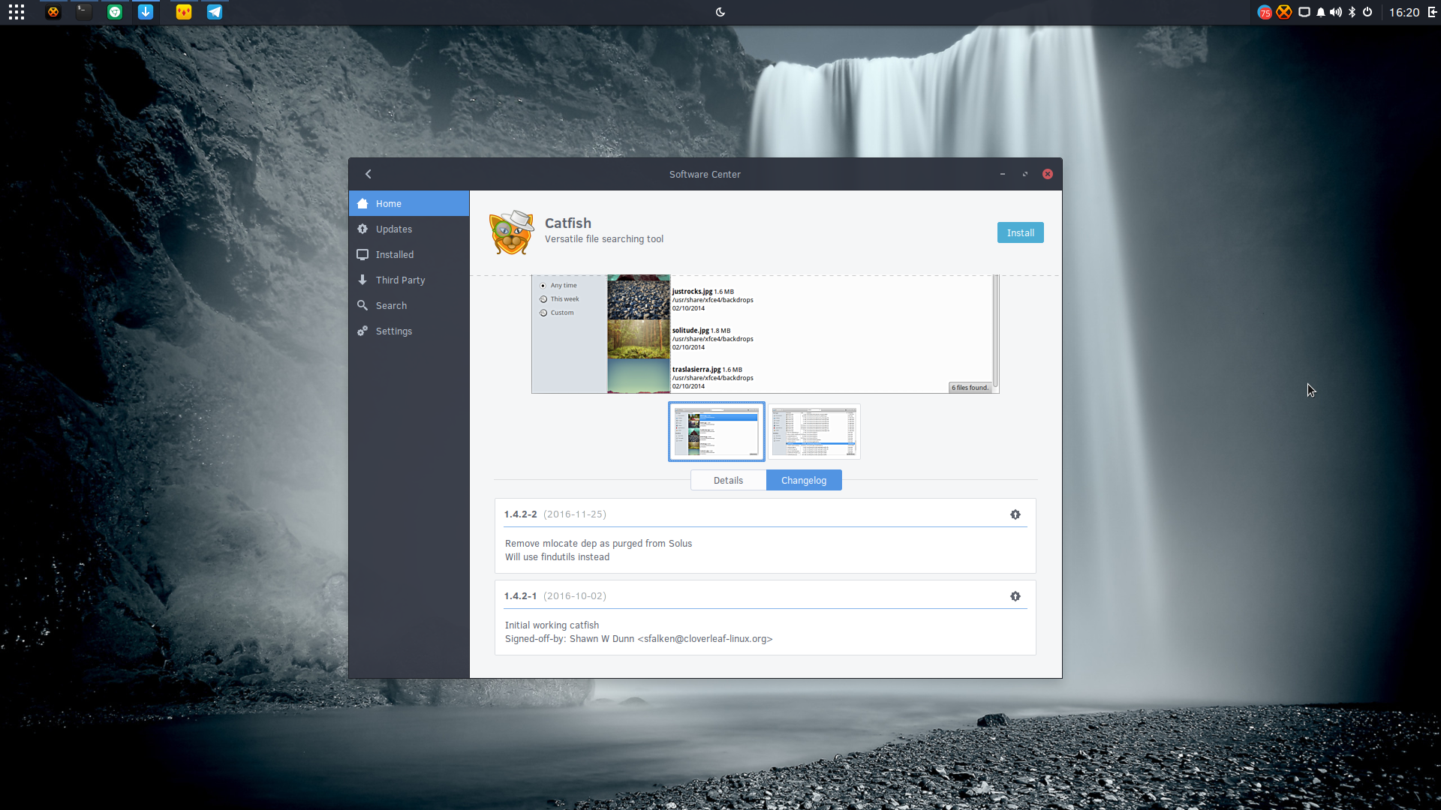Open the Home sidebar section
The height and width of the screenshot is (810, 1441).
tap(409, 203)
